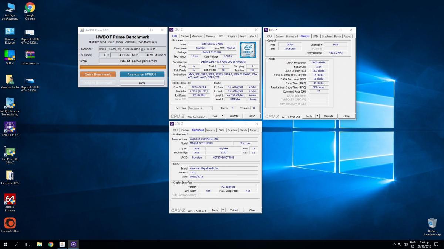Click the 'Analyze on HWBOT' button

pos(142,74)
